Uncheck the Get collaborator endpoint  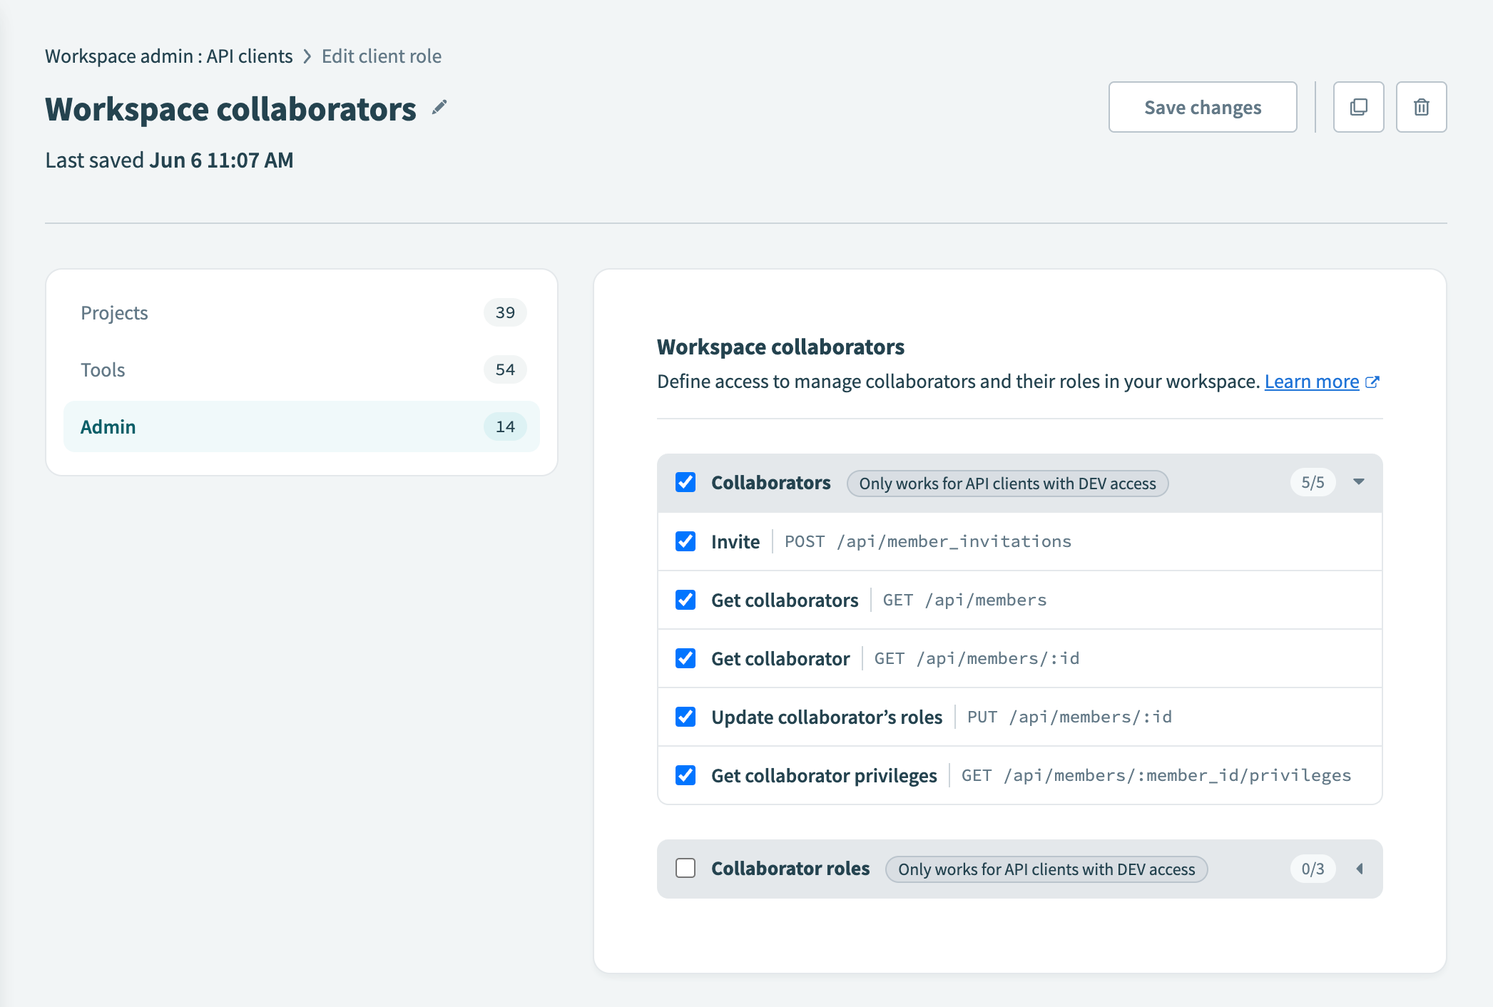(685, 658)
